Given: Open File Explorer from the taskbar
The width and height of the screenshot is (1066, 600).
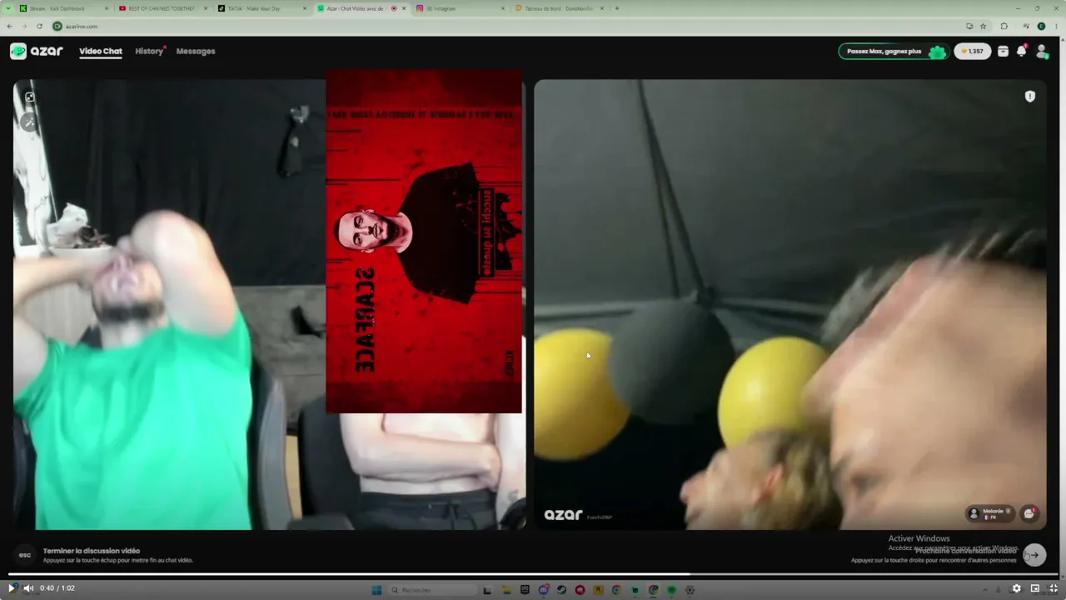Looking at the screenshot, I should tap(506, 590).
